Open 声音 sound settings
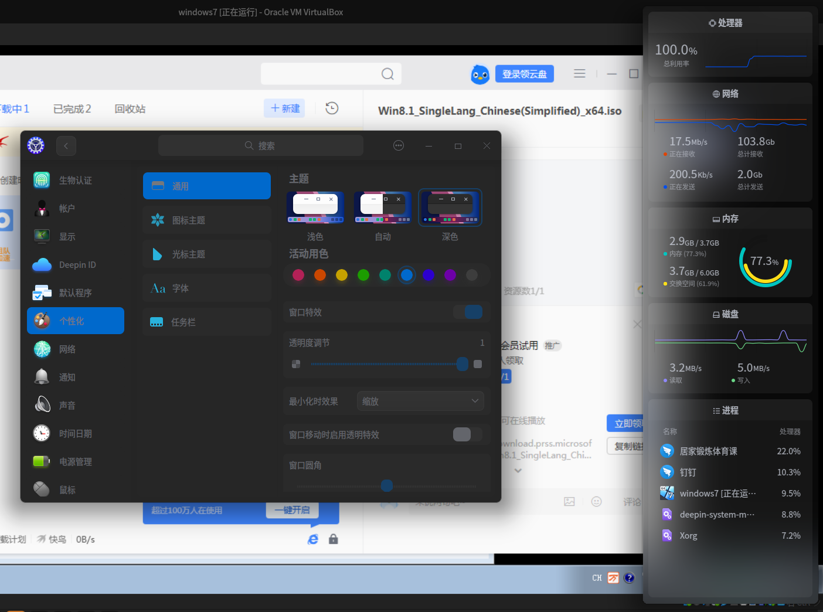The width and height of the screenshot is (823, 612). coord(75,404)
